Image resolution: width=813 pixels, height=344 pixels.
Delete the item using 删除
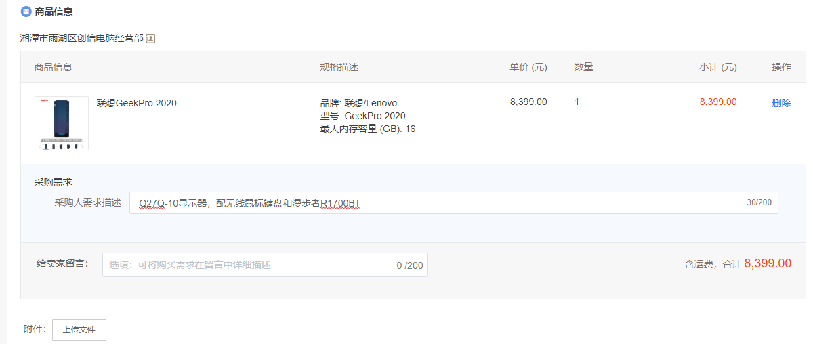point(781,103)
